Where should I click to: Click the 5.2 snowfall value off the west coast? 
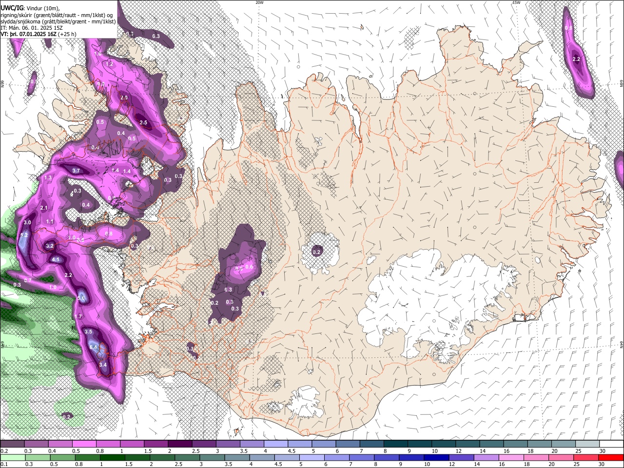pyautogui.click(x=24, y=234)
